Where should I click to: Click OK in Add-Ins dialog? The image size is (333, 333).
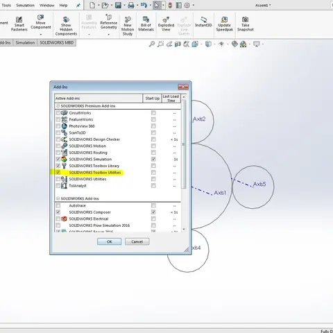click(x=109, y=241)
